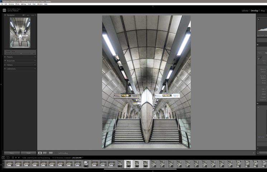Click the Paste settings button
The image size is (267, 172).
coord(28,153)
